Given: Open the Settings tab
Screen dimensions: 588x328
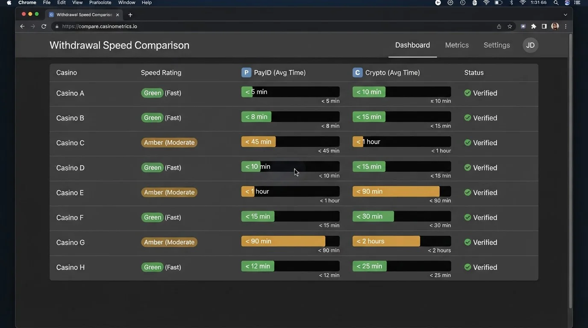Looking at the screenshot, I should [497, 45].
